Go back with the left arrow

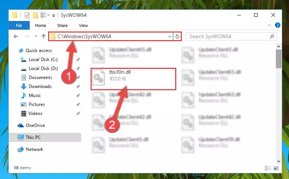(16, 36)
